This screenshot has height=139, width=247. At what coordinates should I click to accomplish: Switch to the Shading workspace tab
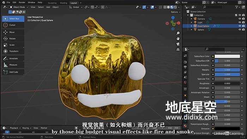coord(64,3)
